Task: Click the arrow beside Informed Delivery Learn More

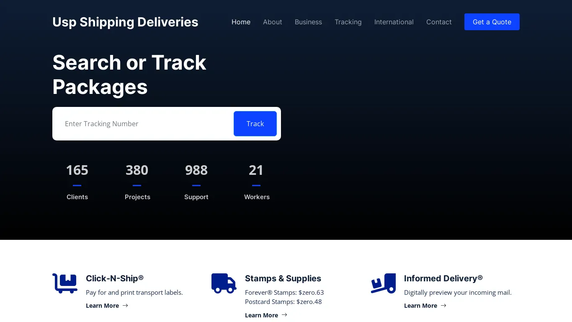Action: point(443,306)
